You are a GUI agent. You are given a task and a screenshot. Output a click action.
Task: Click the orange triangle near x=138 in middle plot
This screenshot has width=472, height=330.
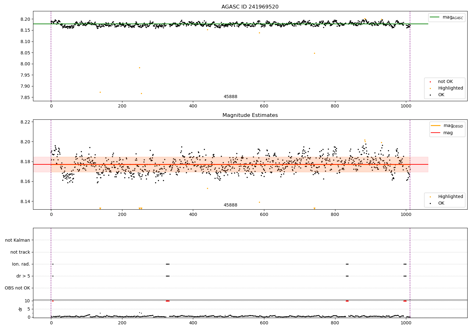[100, 208]
